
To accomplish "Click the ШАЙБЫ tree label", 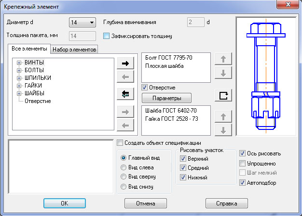I will [x=34, y=93].
